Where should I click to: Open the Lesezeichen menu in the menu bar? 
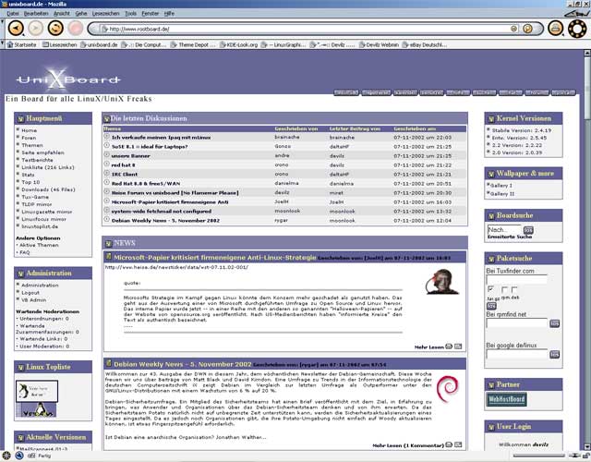[x=106, y=13]
